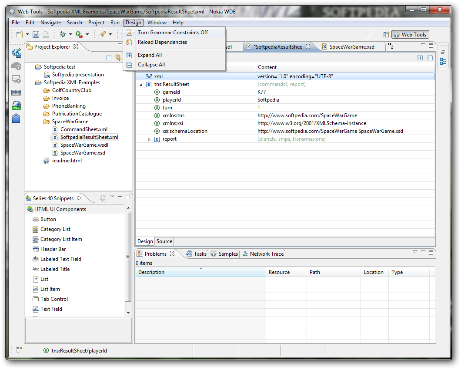461x369 pixels.
Task: Click Expand All icon in XML editor
Action: click(420, 58)
